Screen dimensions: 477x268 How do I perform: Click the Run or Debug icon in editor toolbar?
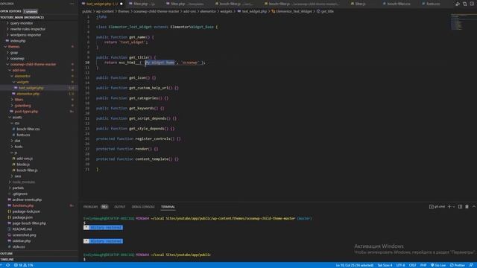[458, 4]
